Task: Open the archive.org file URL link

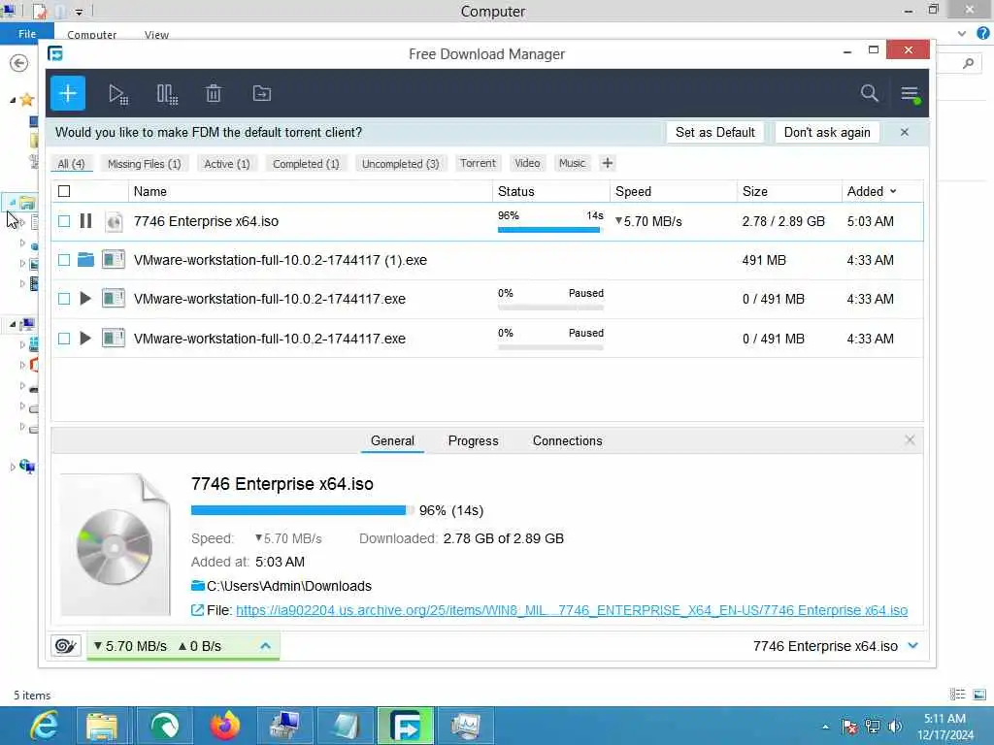Action: tap(572, 610)
